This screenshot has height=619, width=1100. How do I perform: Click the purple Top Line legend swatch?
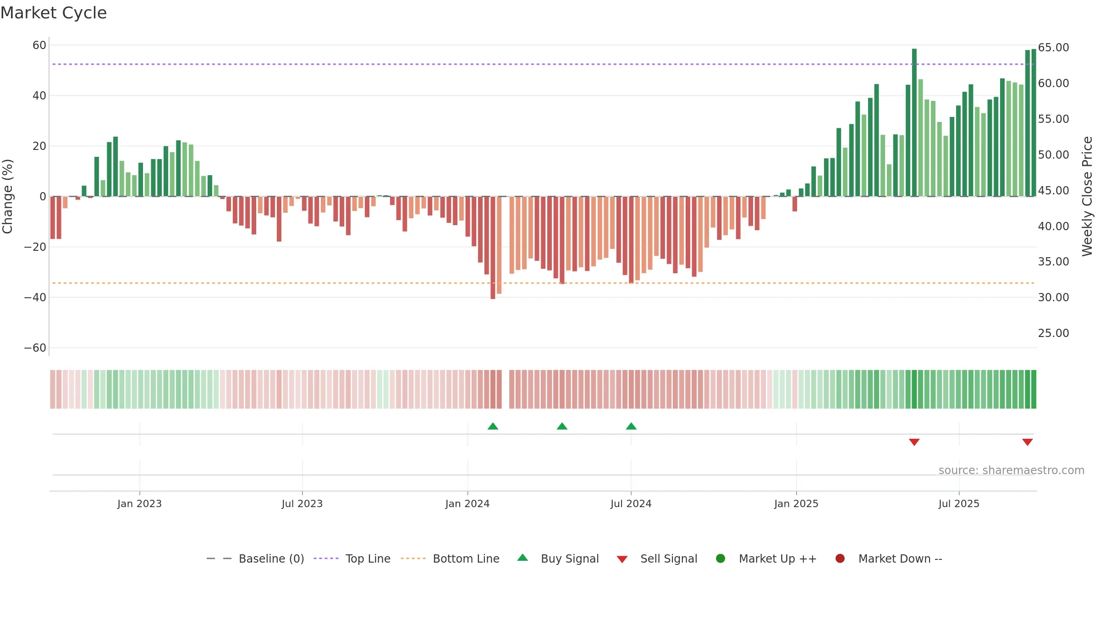pos(326,558)
